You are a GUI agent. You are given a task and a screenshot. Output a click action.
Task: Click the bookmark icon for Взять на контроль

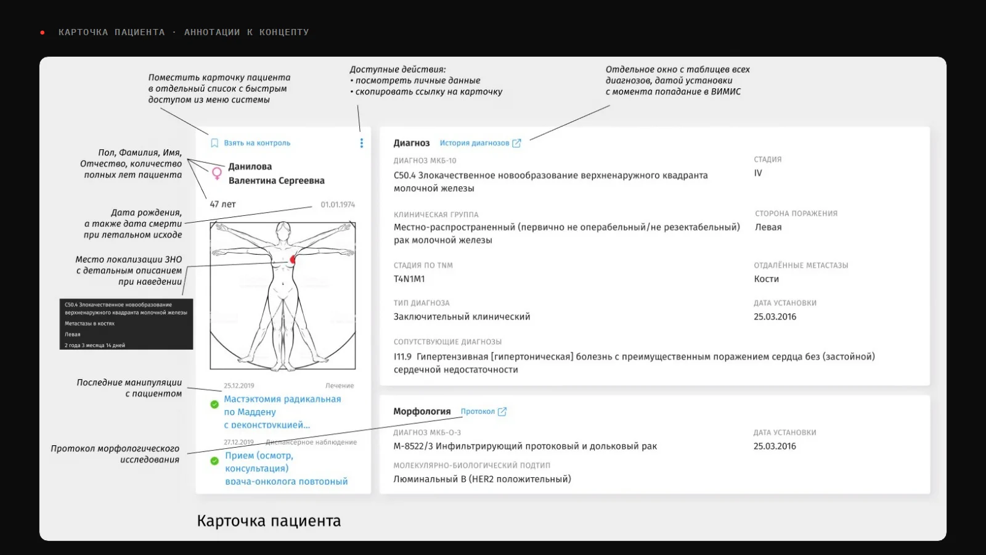[x=214, y=143]
